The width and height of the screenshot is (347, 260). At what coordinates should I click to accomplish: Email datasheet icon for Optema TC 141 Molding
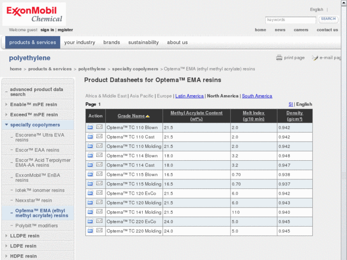(99, 211)
